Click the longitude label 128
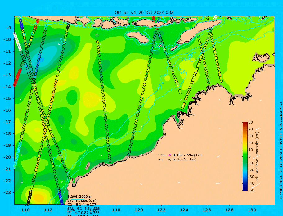283x216 pixels. coord(229,210)
